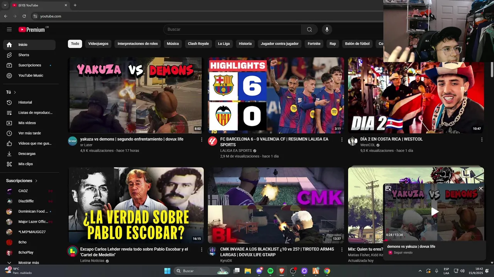Select the Jugador contra jugador chip
This screenshot has height=277, width=494.
pos(280,44)
